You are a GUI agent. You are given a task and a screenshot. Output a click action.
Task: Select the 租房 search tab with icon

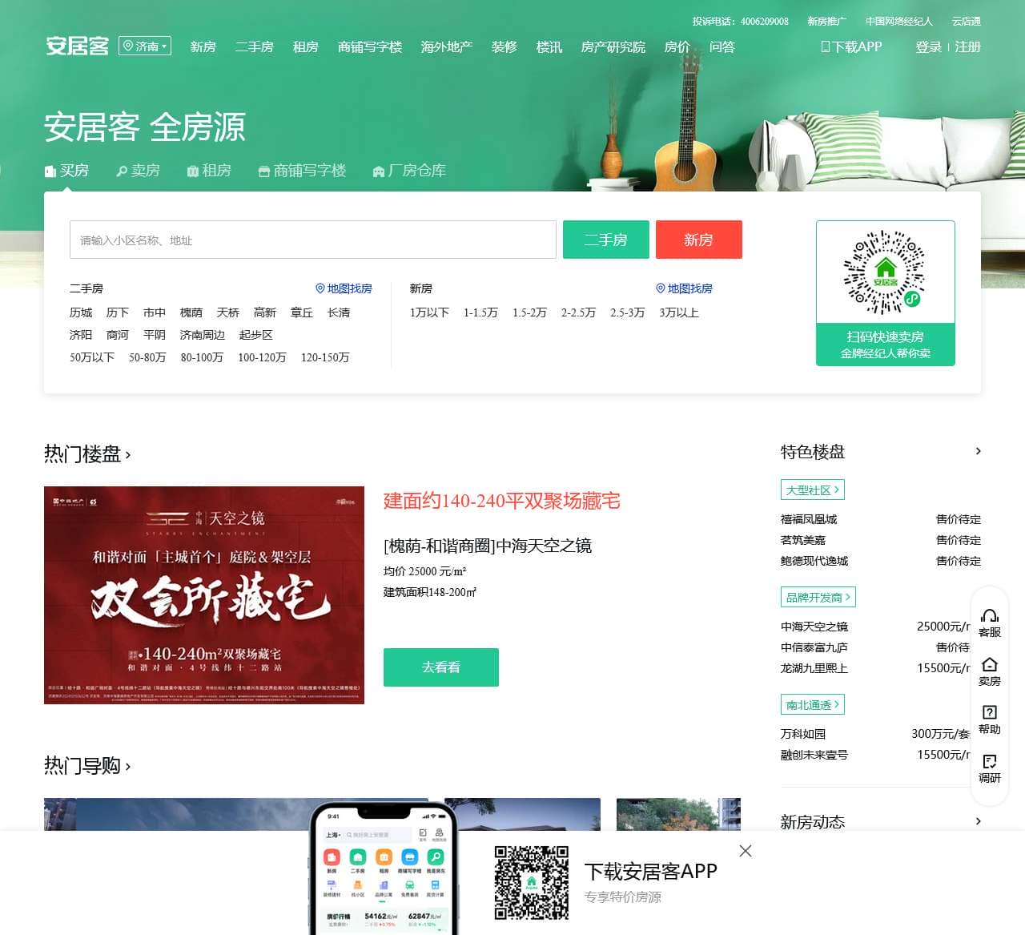(x=209, y=171)
